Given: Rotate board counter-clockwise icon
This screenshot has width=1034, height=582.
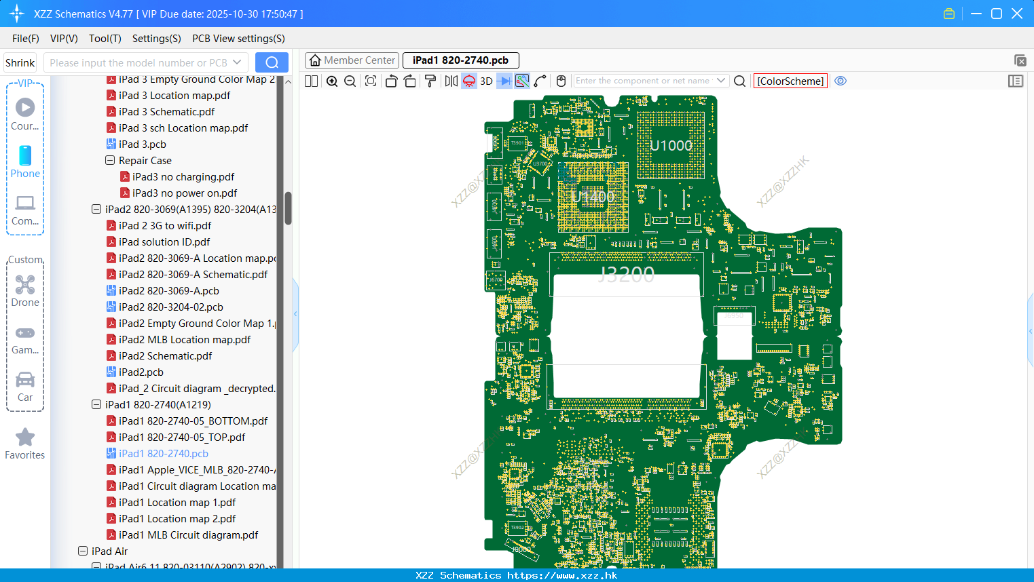Looking at the screenshot, I should pyautogui.click(x=391, y=81).
